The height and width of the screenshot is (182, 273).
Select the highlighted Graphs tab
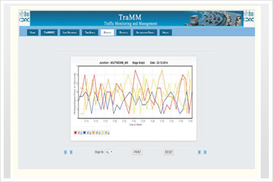click(107, 33)
